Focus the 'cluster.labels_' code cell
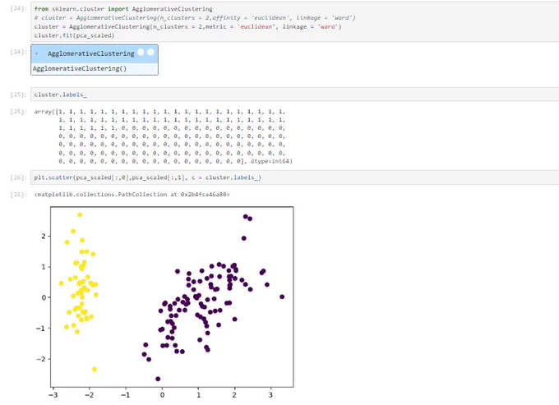Viewport: 559px width, 405px height. pyautogui.click(x=294, y=94)
